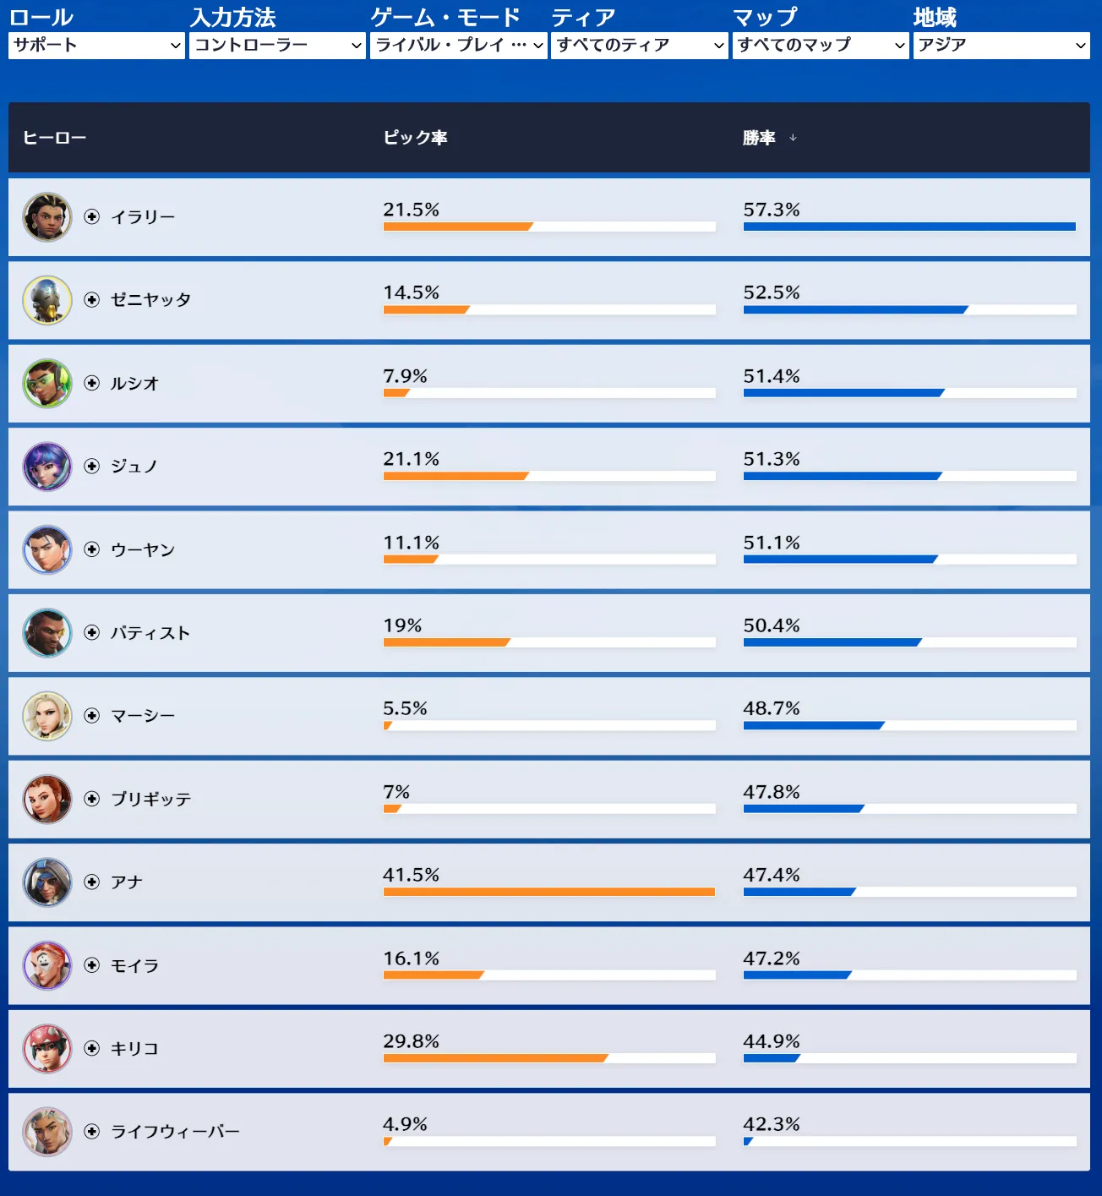Click Baptiste's hero portrait icon
1102x1196 pixels.
pos(47,633)
